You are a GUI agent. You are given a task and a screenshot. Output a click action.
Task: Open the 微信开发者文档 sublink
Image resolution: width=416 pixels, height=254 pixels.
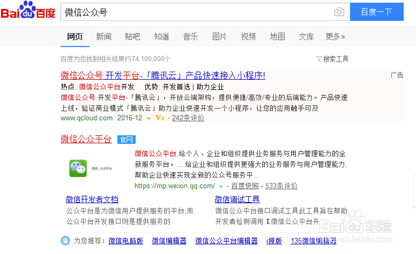pos(92,199)
